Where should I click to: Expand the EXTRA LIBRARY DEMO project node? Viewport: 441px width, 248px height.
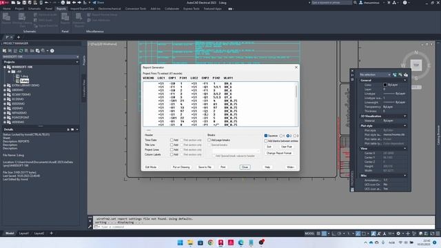click(5, 85)
